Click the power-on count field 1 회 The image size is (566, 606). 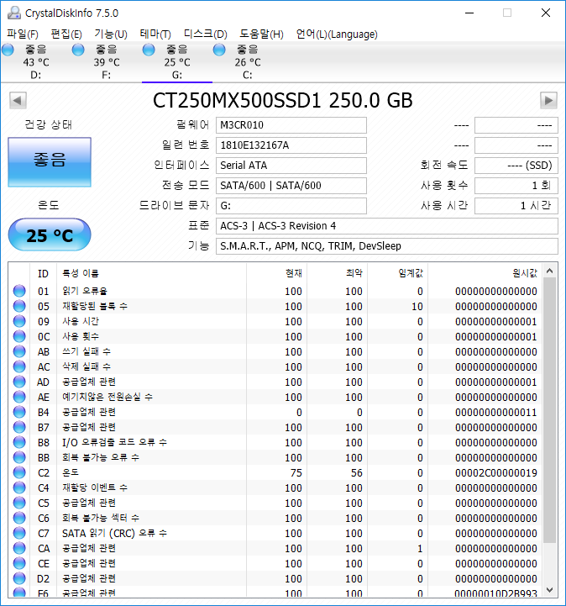[x=516, y=186]
